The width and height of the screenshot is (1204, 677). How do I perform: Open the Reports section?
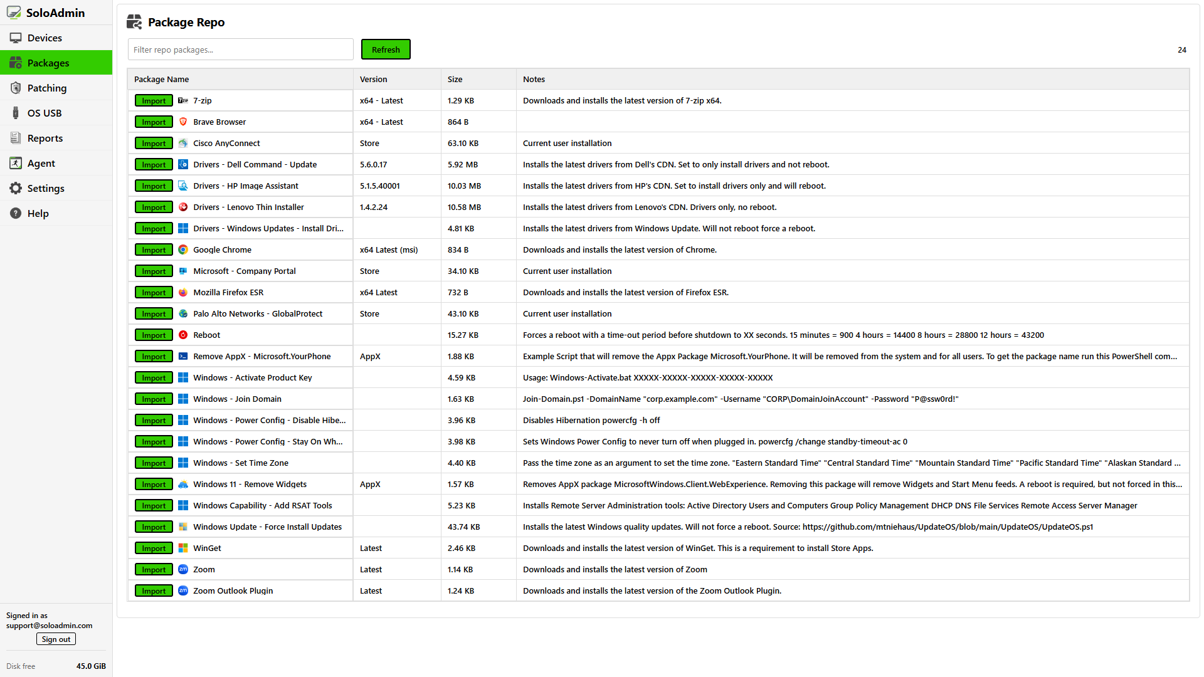pyautogui.click(x=45, y=138)
